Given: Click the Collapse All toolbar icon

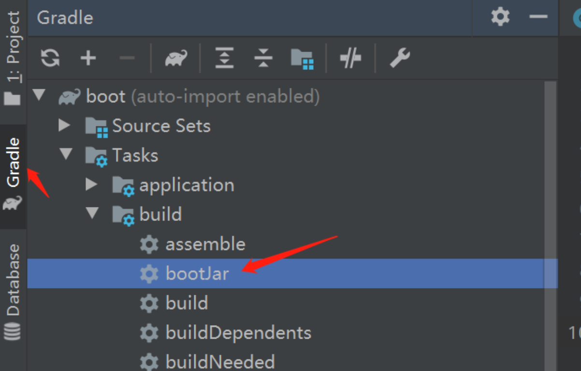Looking at the screenshot, I should (263, 58).
